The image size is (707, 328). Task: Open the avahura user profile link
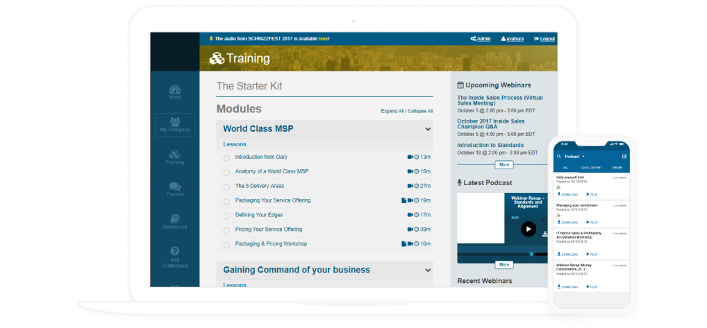coord(513,39)
